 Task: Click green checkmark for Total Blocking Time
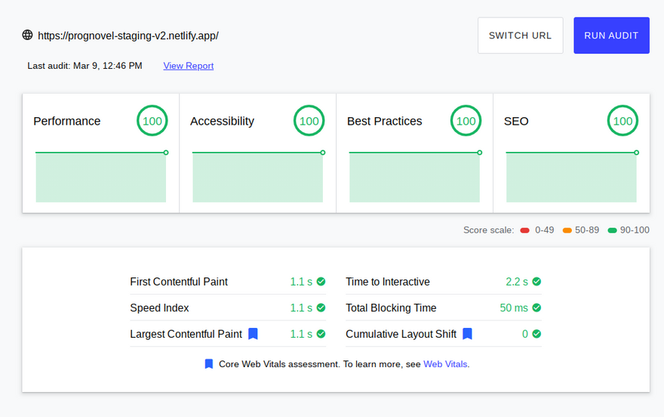(x=536, y=308)
